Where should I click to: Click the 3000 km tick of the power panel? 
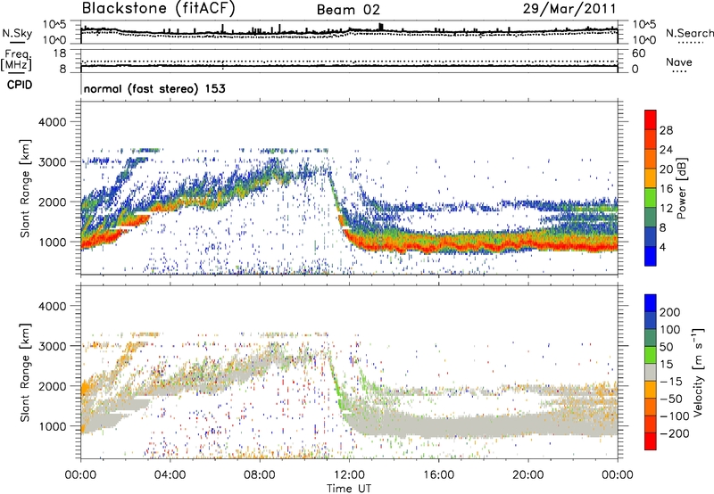(52, 162)
